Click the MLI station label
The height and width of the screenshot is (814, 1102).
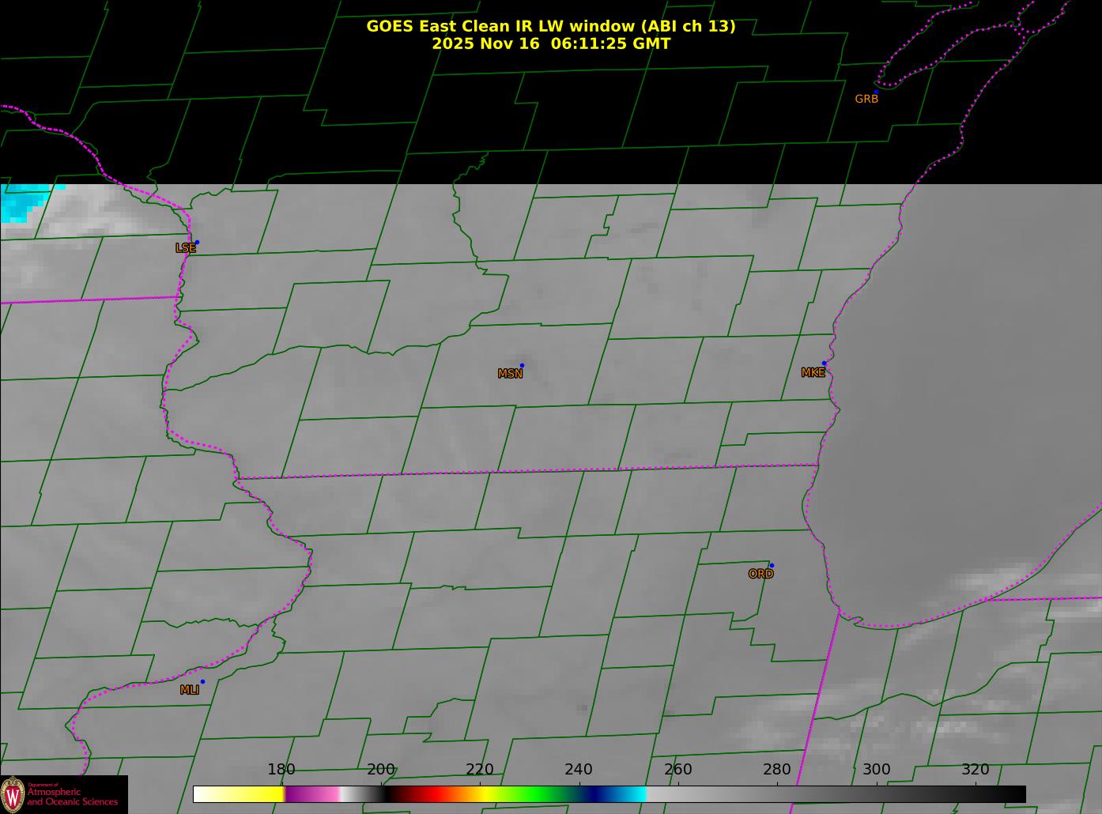coord(190,690)
